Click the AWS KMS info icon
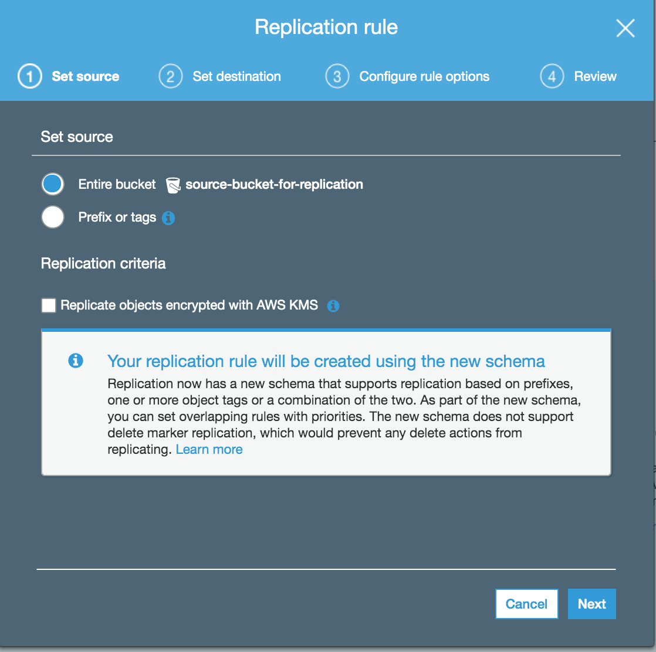The height and width of the screenshot is (652, 656). [333, 305]
